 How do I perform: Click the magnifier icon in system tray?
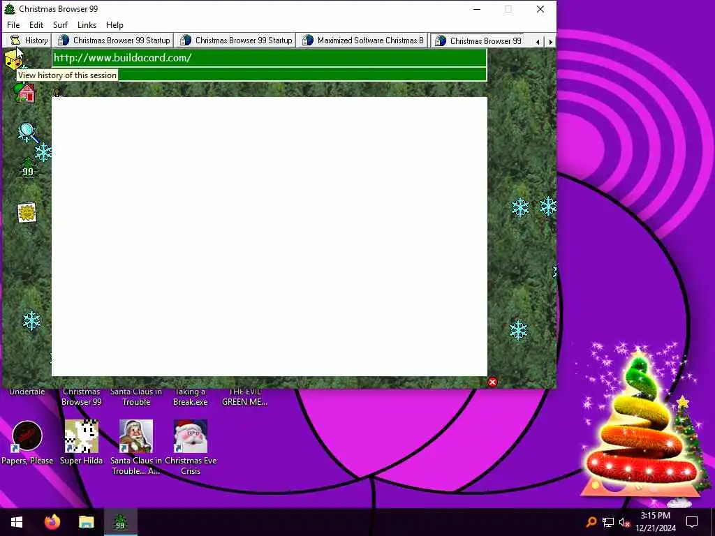591,522
